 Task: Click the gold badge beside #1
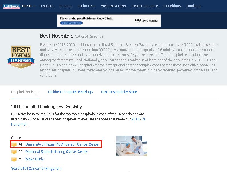coord(14,144)
